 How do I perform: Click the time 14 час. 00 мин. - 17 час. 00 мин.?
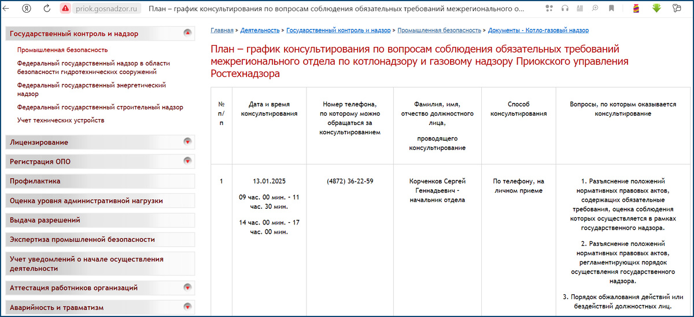pos(269,227)
